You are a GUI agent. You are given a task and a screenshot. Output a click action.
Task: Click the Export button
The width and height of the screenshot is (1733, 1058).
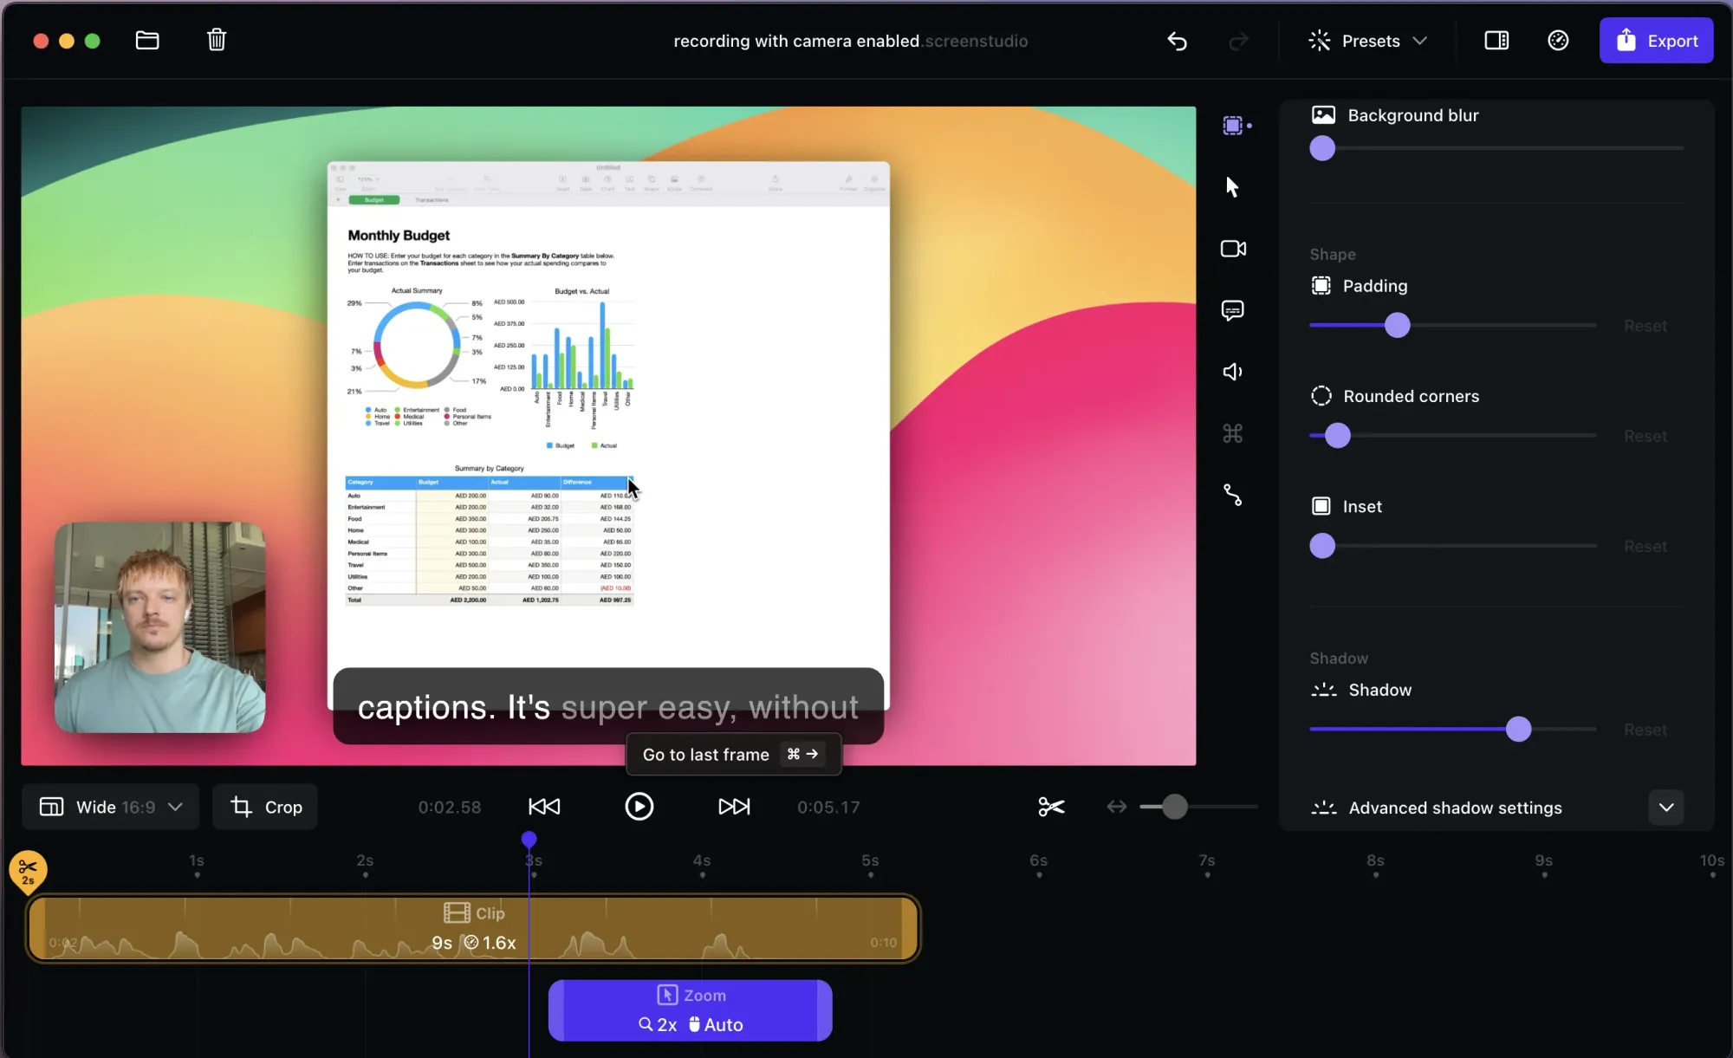tap(1658, 40)
